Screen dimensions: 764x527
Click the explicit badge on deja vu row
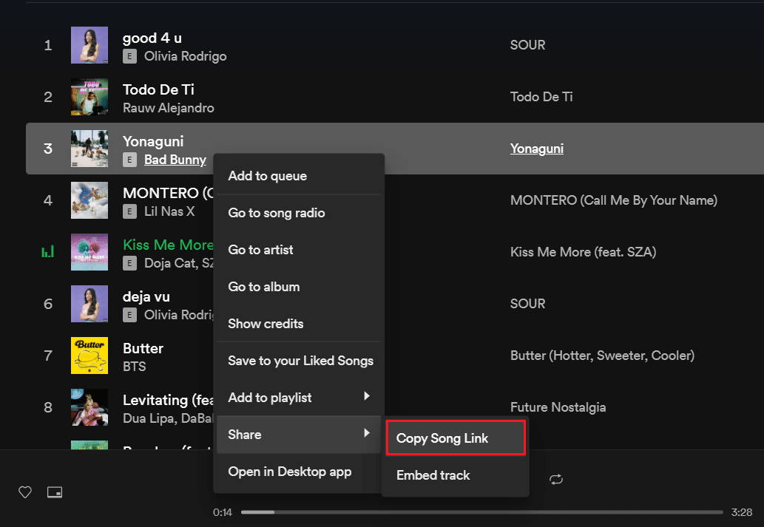point(131,315)
